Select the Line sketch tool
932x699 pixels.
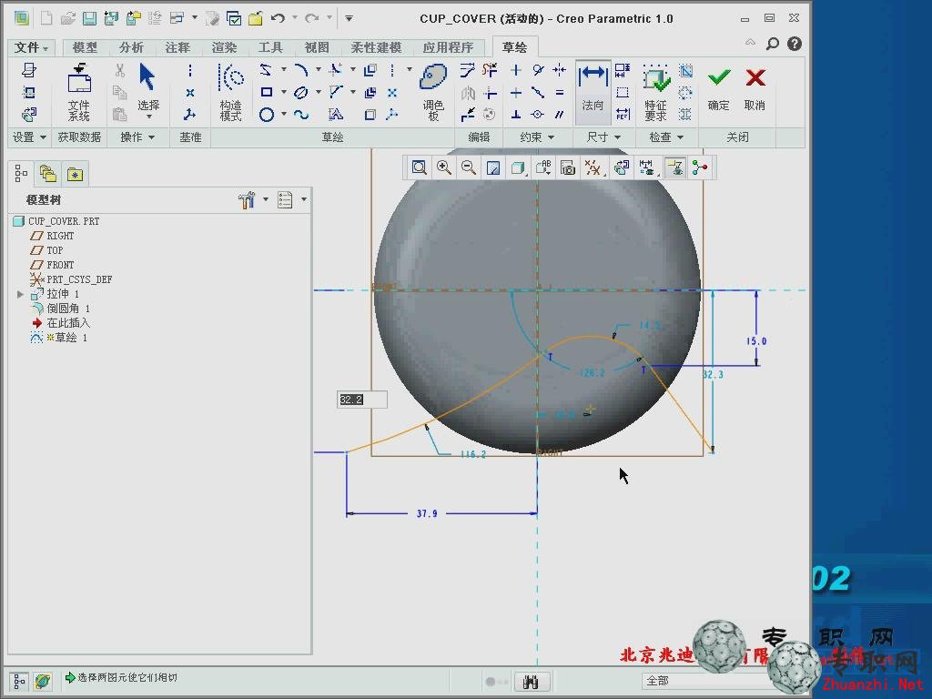pos(266,70)
